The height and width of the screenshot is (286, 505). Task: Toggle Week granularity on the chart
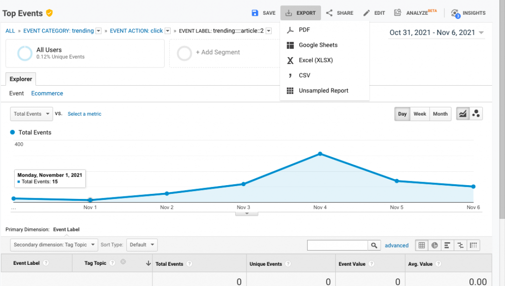pos(420,114)
